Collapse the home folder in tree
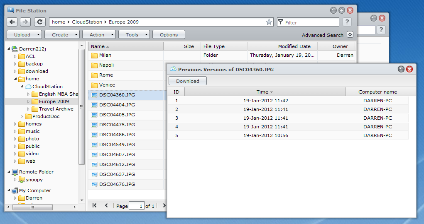The width and height of the screenshot is (424, 224). (x=15, y=79)
